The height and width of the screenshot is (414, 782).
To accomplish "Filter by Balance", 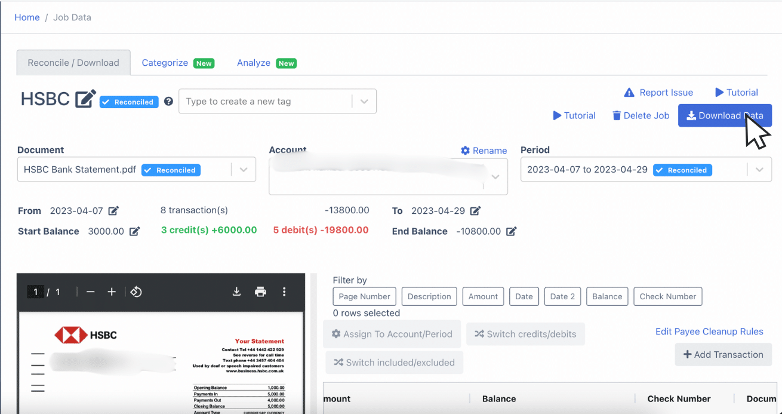I will click(x=607, y=296).
